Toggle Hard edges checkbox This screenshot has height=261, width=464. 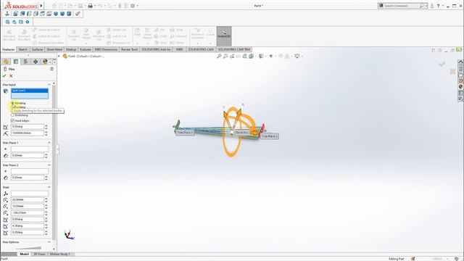(x=13, y=121)
